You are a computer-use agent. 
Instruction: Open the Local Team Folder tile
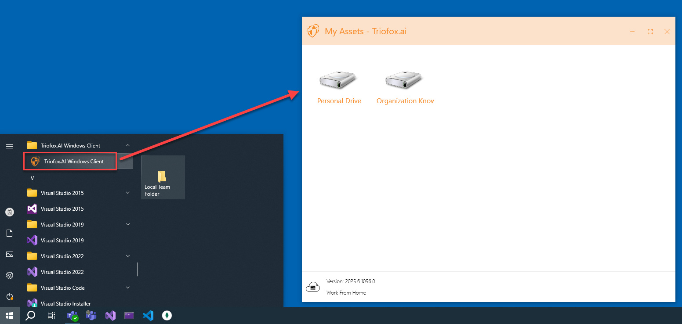coord(163,177)
